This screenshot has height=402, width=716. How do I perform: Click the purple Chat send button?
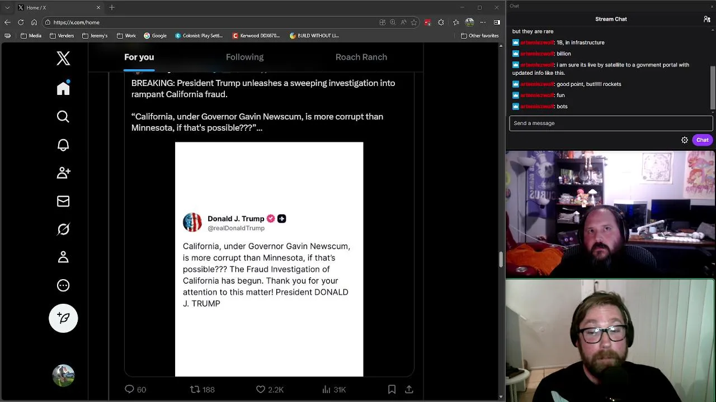point(703,140)
